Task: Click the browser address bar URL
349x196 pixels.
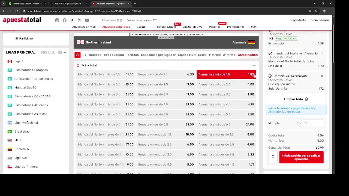Action: click(84, 11)
